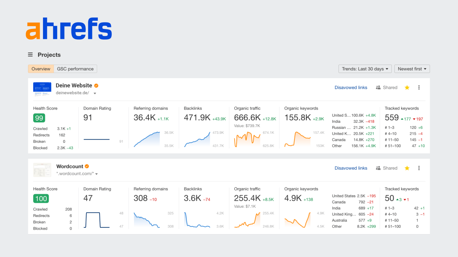Click the verified badge beside Wordcount
The width and height of the screenshot is (458, 257).
click(87, 166)
